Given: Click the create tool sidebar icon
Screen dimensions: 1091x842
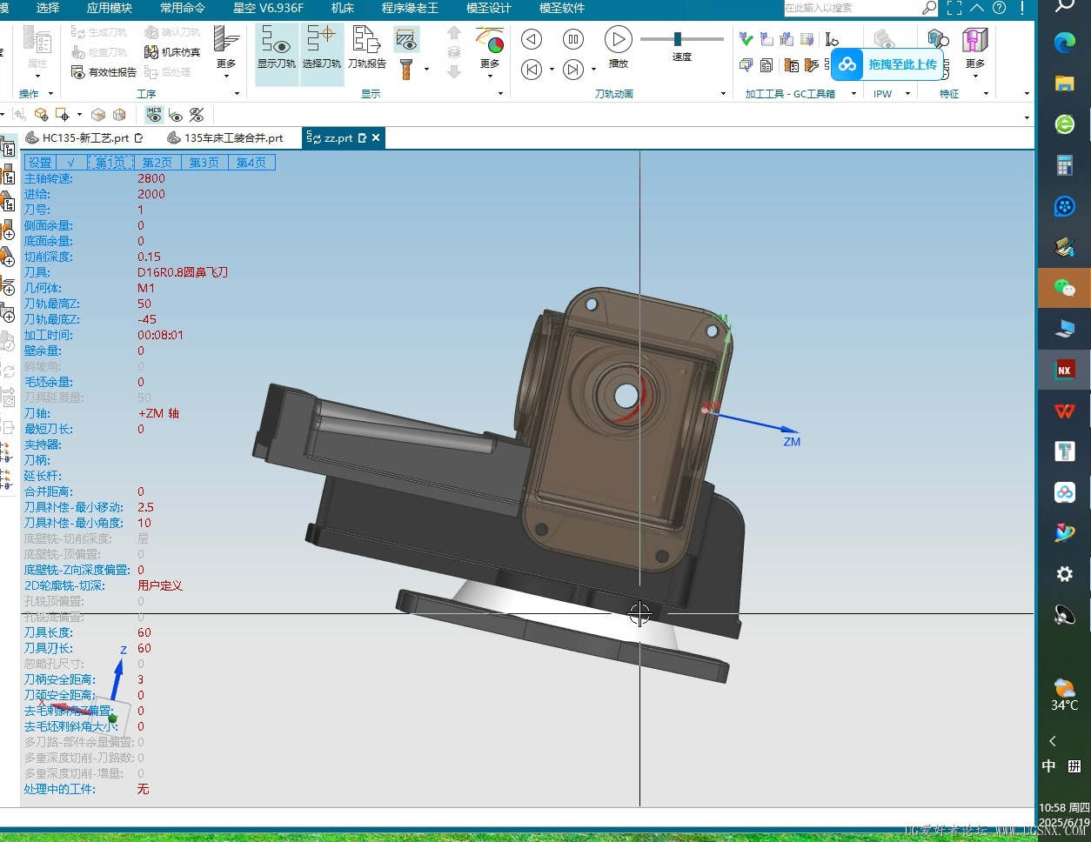Looking at the screenshot, I should (x=8, y=230).
